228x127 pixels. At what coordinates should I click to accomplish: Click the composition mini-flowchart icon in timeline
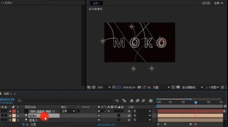(117, 101)
